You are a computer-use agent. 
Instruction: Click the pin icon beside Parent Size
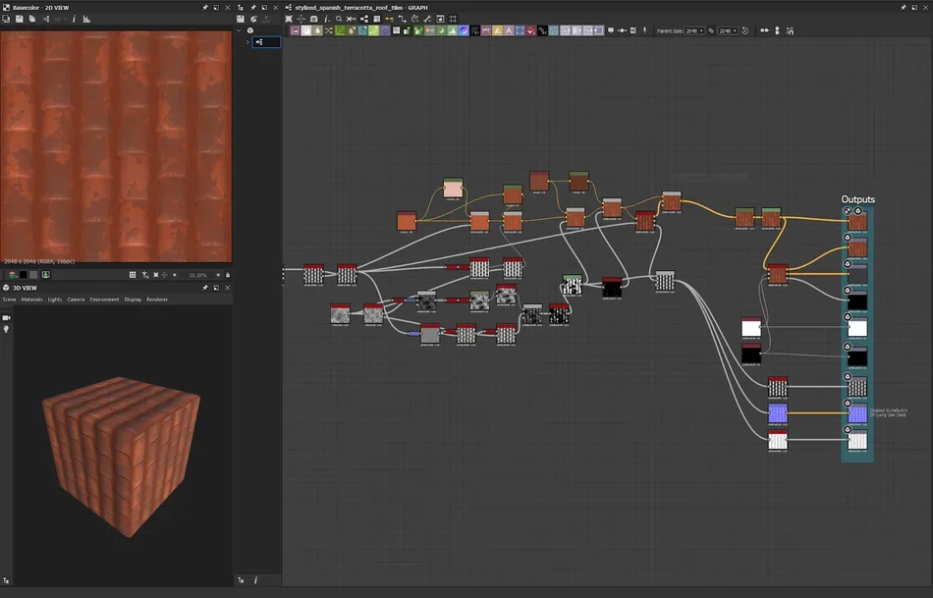coord(644,30)
